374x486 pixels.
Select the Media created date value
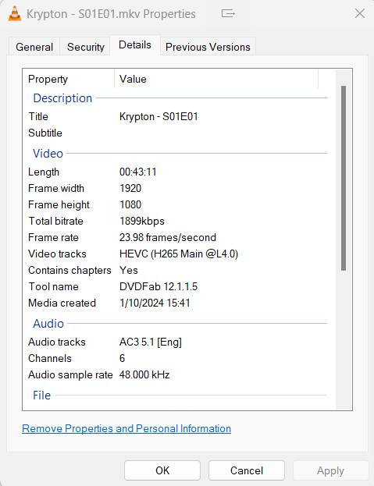(155, 303)
